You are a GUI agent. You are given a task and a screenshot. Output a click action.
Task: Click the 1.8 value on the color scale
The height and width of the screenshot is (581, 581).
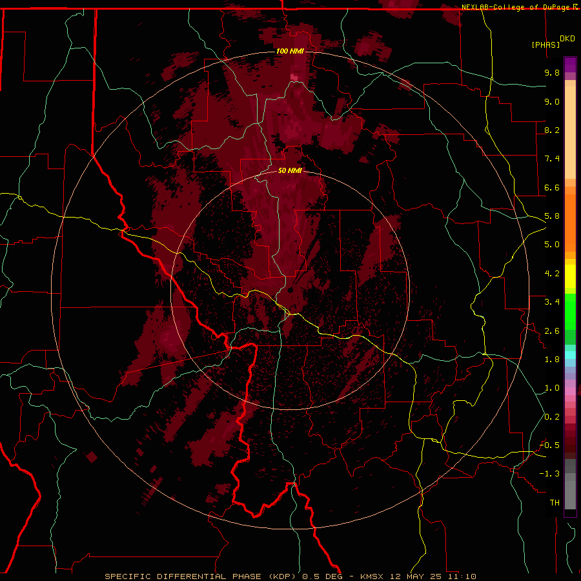pos(552,360)
